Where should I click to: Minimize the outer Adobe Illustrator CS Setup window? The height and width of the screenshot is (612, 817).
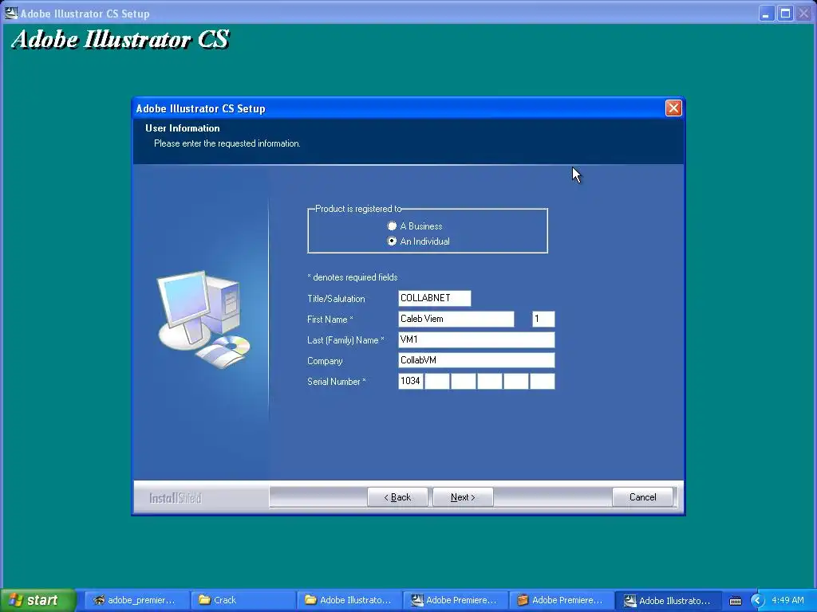pos(765,13)
